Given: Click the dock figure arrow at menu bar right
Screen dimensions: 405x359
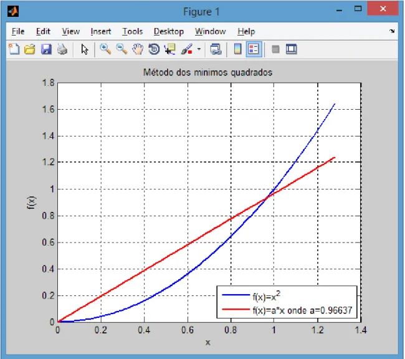Looking at the screenshot, I should click(392, 31).
